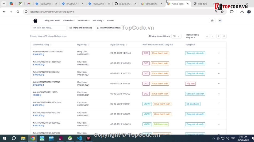Click the browser address bar URL
The width and height of the screenshot is (254, 142).
pyautogui.click(x=52, y=12)
